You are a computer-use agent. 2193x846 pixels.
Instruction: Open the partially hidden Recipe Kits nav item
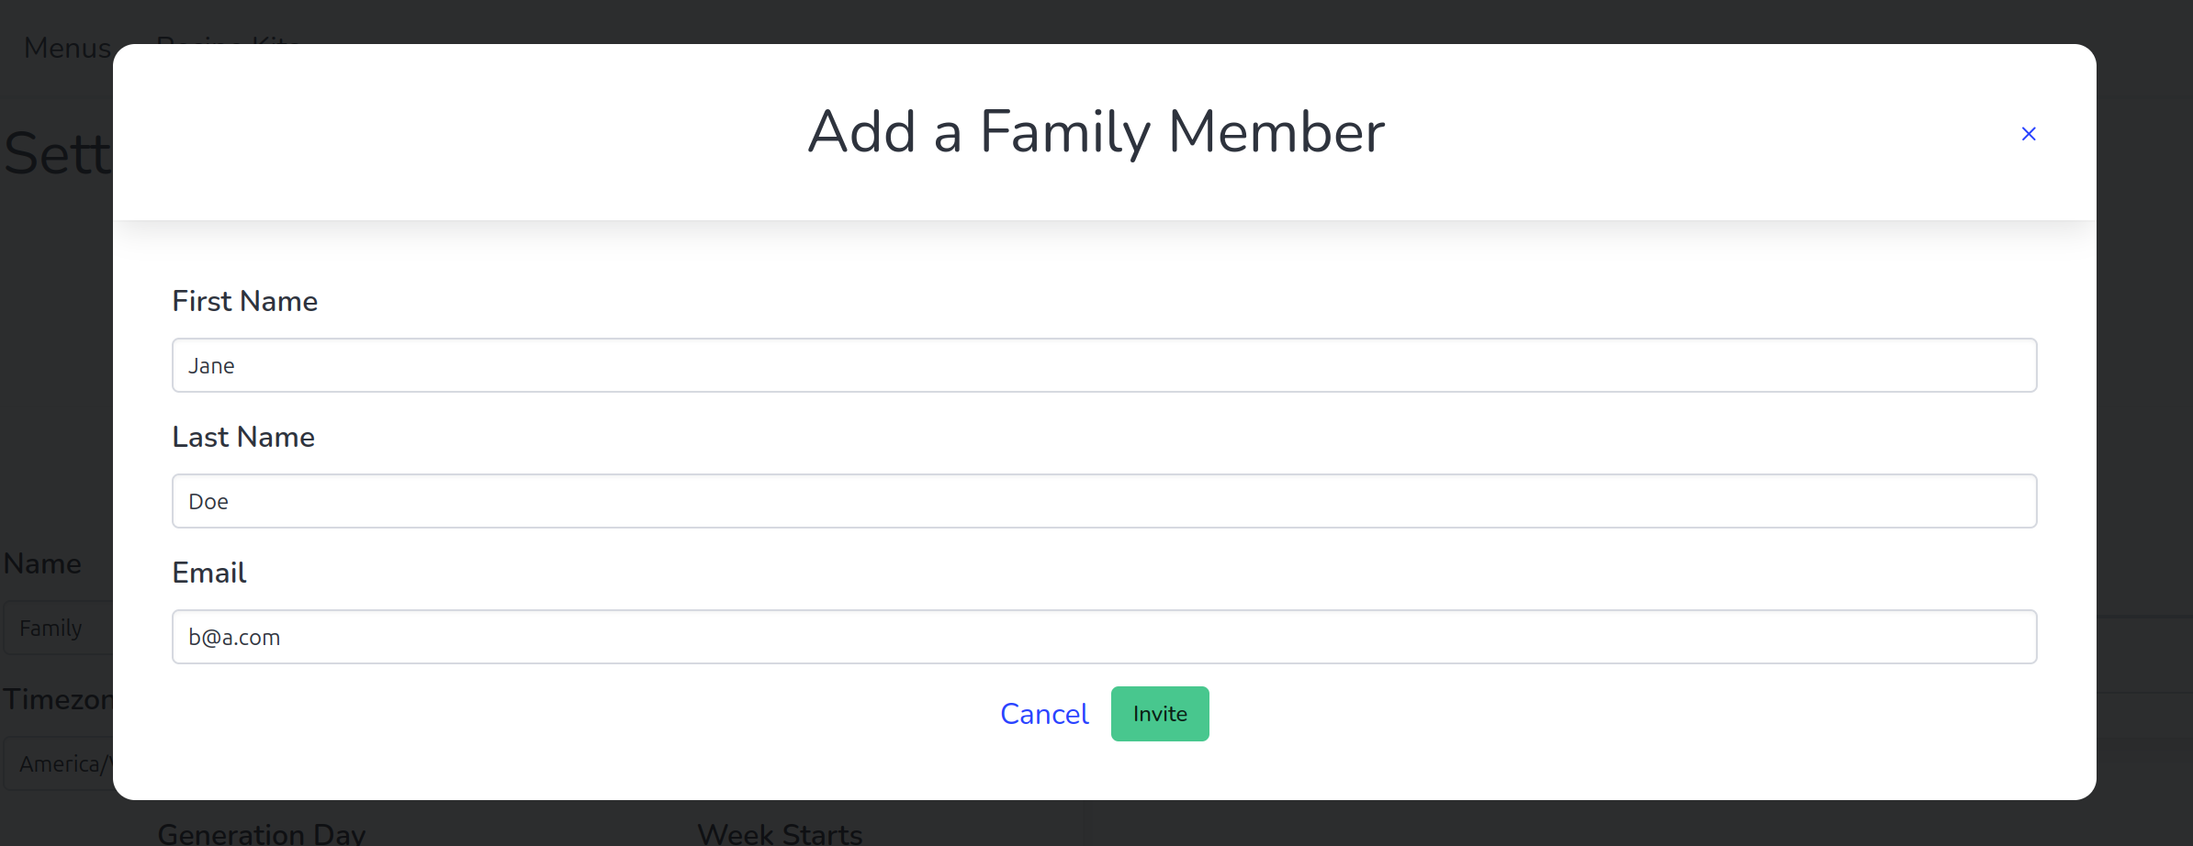pyautogui.click(x=228, y=39)
